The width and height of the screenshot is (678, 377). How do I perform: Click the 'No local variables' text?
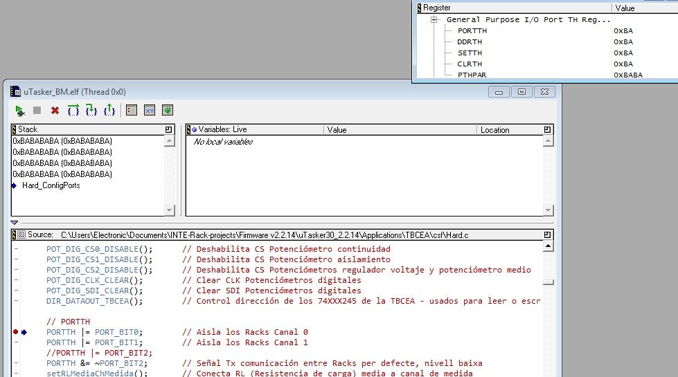coord(223,142)
